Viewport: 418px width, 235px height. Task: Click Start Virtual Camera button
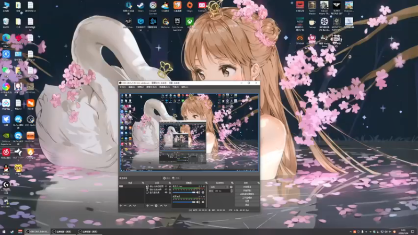247,194
